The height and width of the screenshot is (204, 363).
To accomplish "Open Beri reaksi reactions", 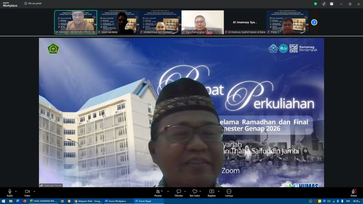I will 195,192.
